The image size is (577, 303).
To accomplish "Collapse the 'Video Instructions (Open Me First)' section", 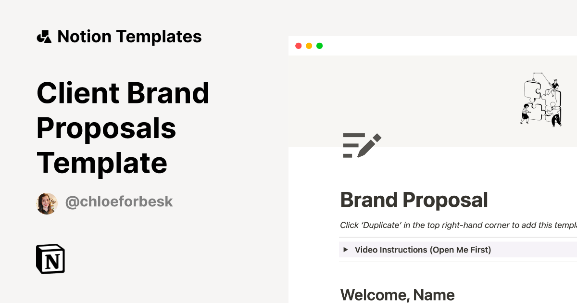I will click(x=423, y=250).
